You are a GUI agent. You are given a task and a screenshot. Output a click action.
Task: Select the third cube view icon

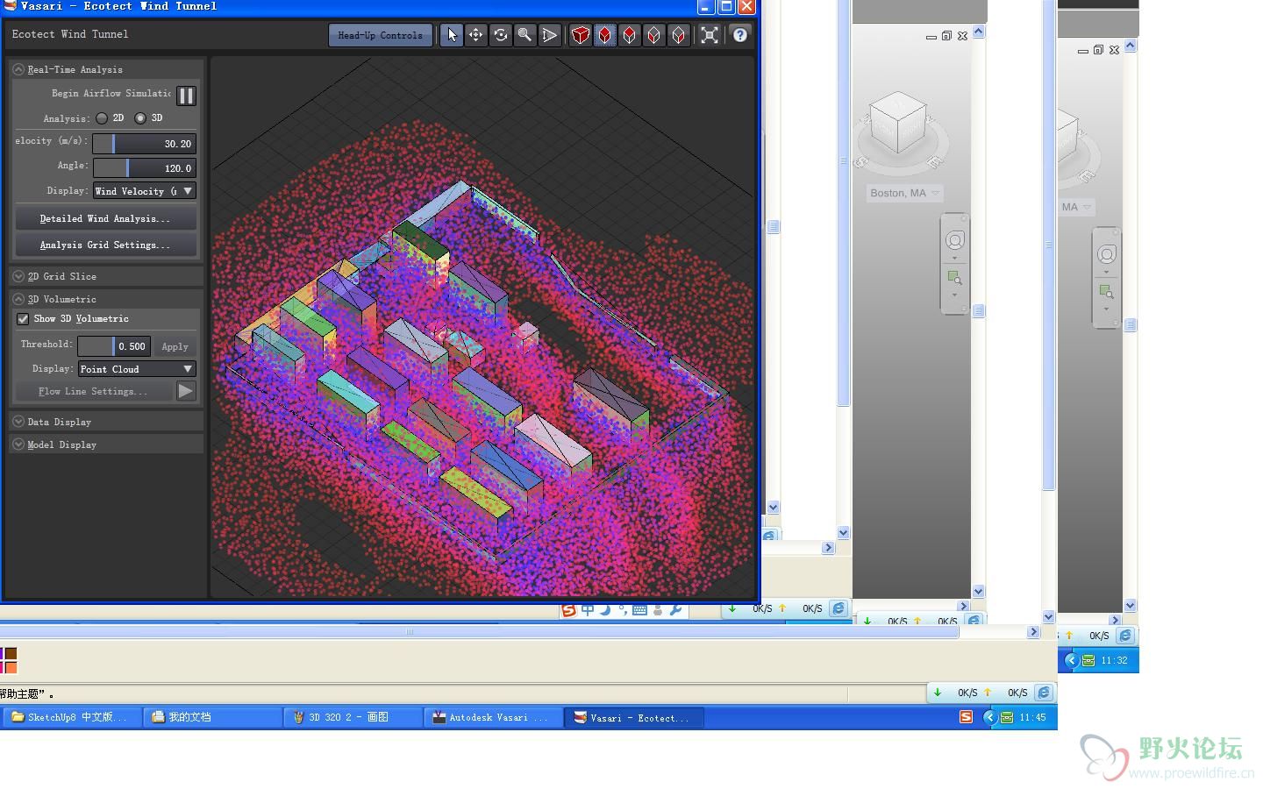[630, 35]
